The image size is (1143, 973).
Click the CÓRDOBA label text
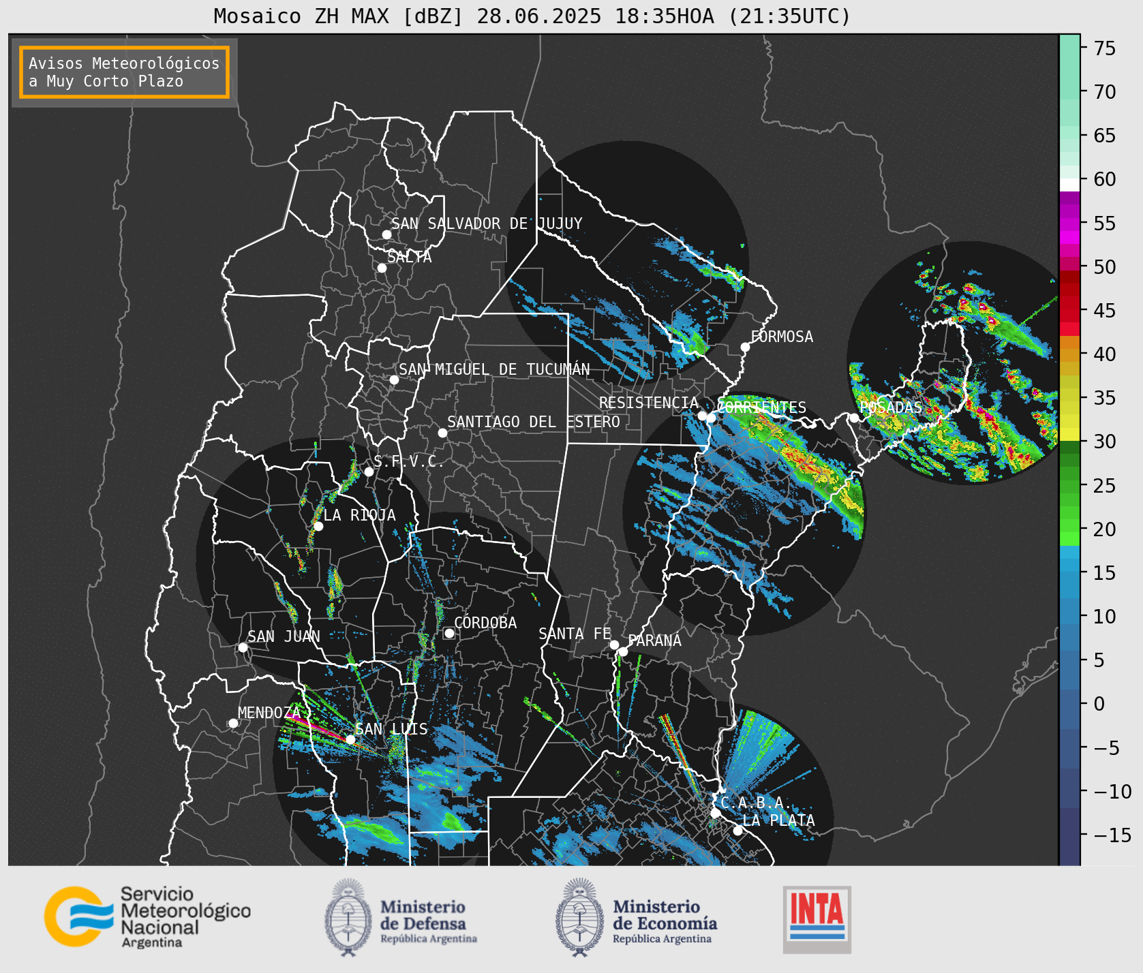[485, 623]
